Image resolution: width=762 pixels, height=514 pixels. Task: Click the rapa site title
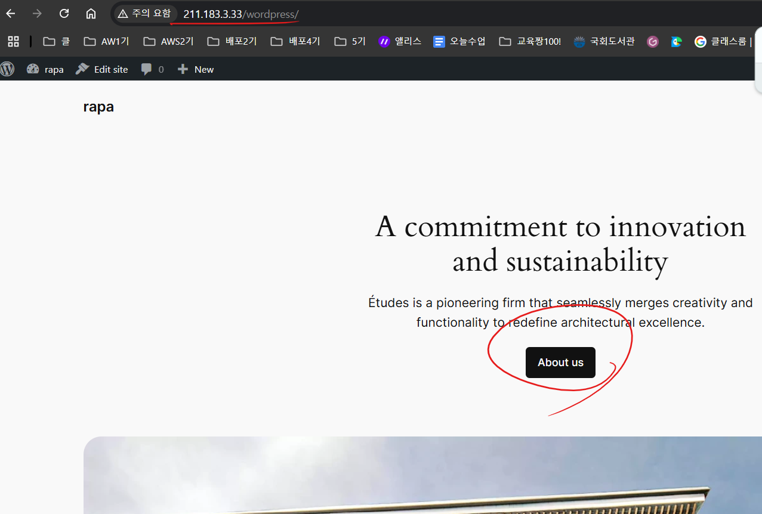click(x=98, y=107)
